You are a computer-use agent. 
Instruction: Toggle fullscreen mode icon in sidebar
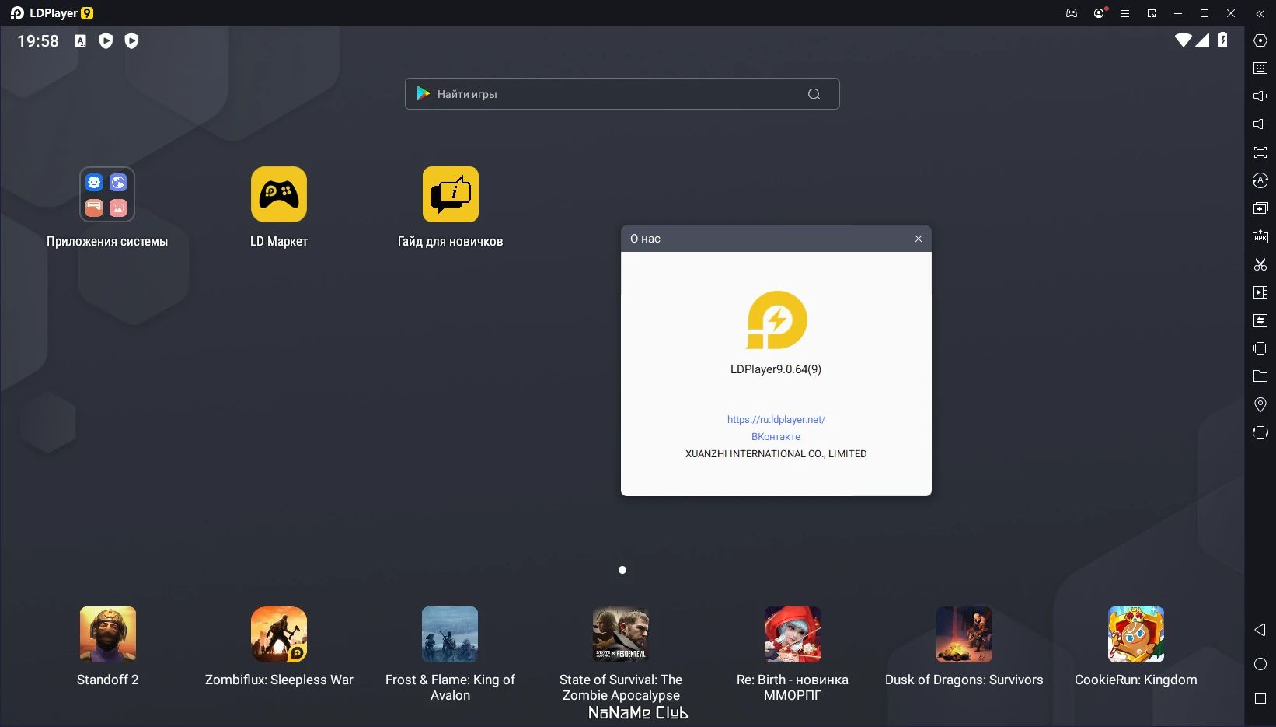tap(1260, 152)
